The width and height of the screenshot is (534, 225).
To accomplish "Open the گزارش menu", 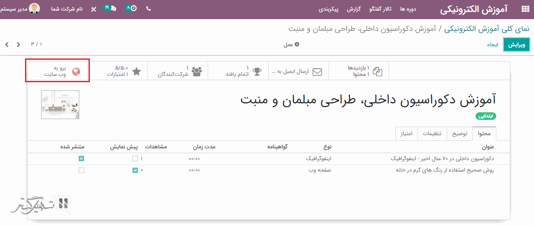I will tap(353, 9).
